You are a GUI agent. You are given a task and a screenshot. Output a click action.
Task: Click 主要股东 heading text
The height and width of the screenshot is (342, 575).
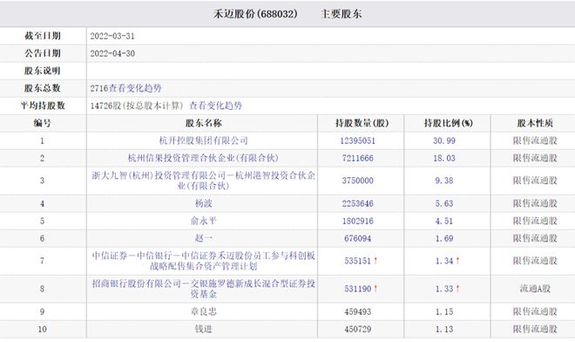point(341,14)
